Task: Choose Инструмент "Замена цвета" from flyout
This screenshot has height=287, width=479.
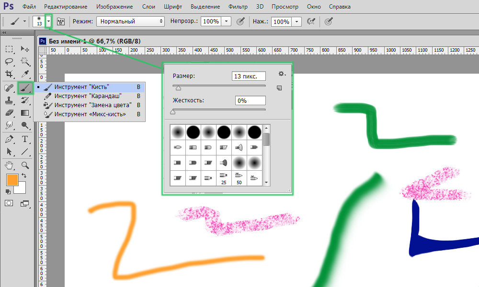Action: point(89,105)
